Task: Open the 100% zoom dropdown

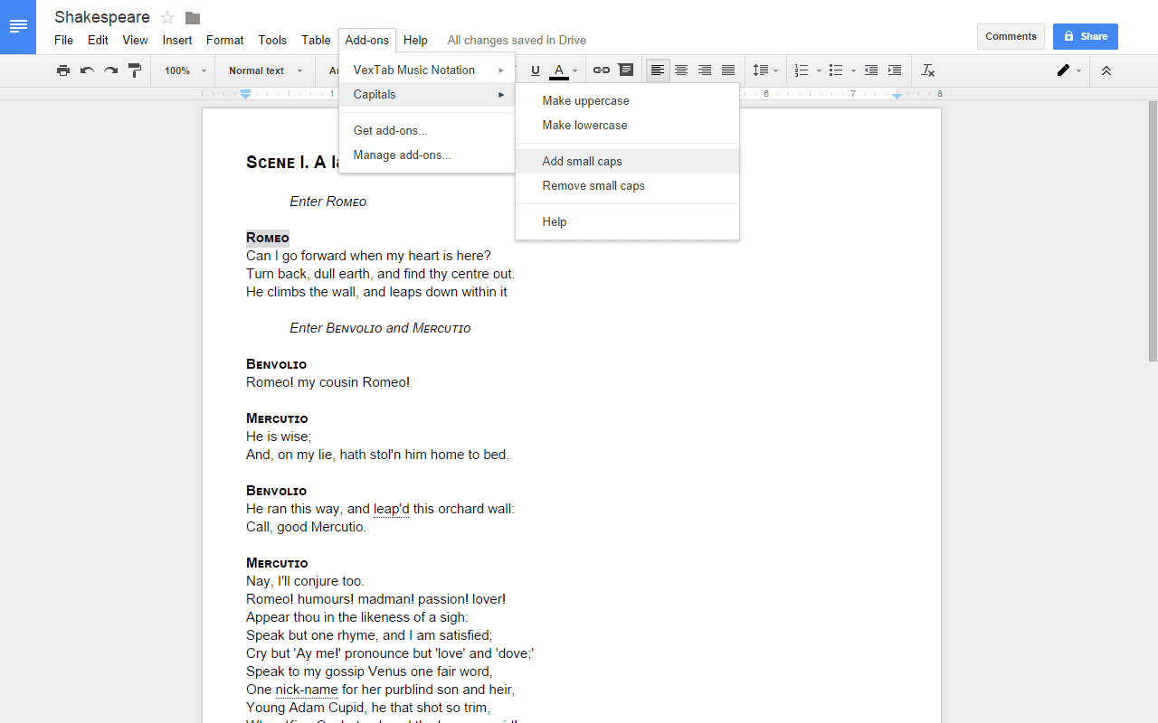Action: [185, 70]
